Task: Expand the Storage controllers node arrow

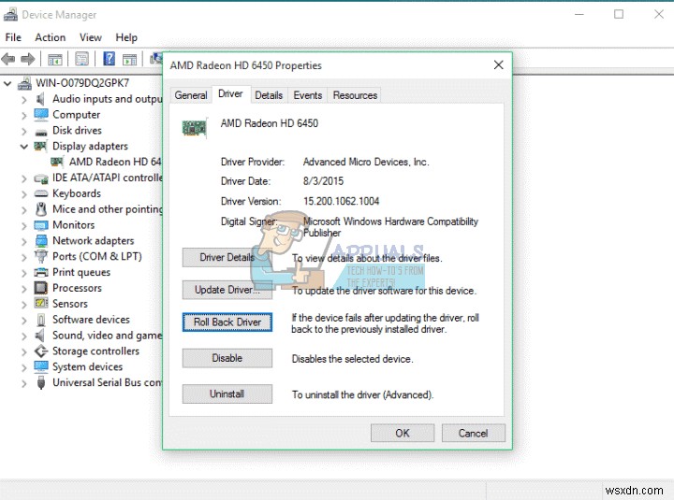Action: tap(24, 352)
